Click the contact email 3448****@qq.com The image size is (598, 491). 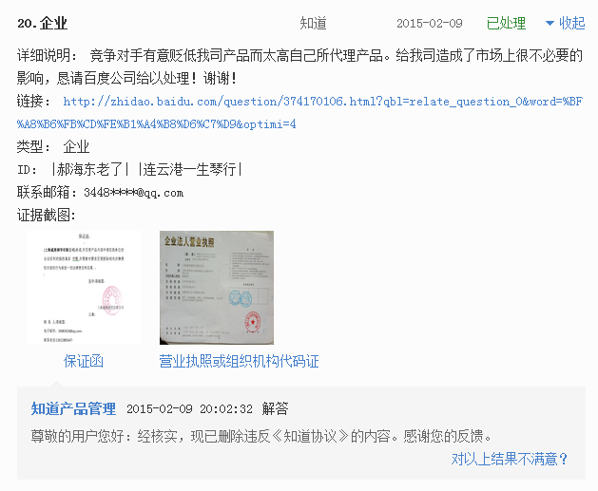(x=133, y=193)
